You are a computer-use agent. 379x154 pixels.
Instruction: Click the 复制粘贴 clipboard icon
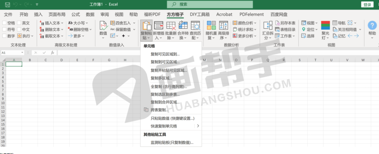(147, 26)
